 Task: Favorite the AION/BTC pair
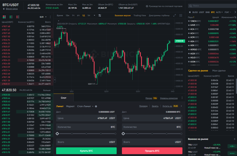(x=189, y=62)
